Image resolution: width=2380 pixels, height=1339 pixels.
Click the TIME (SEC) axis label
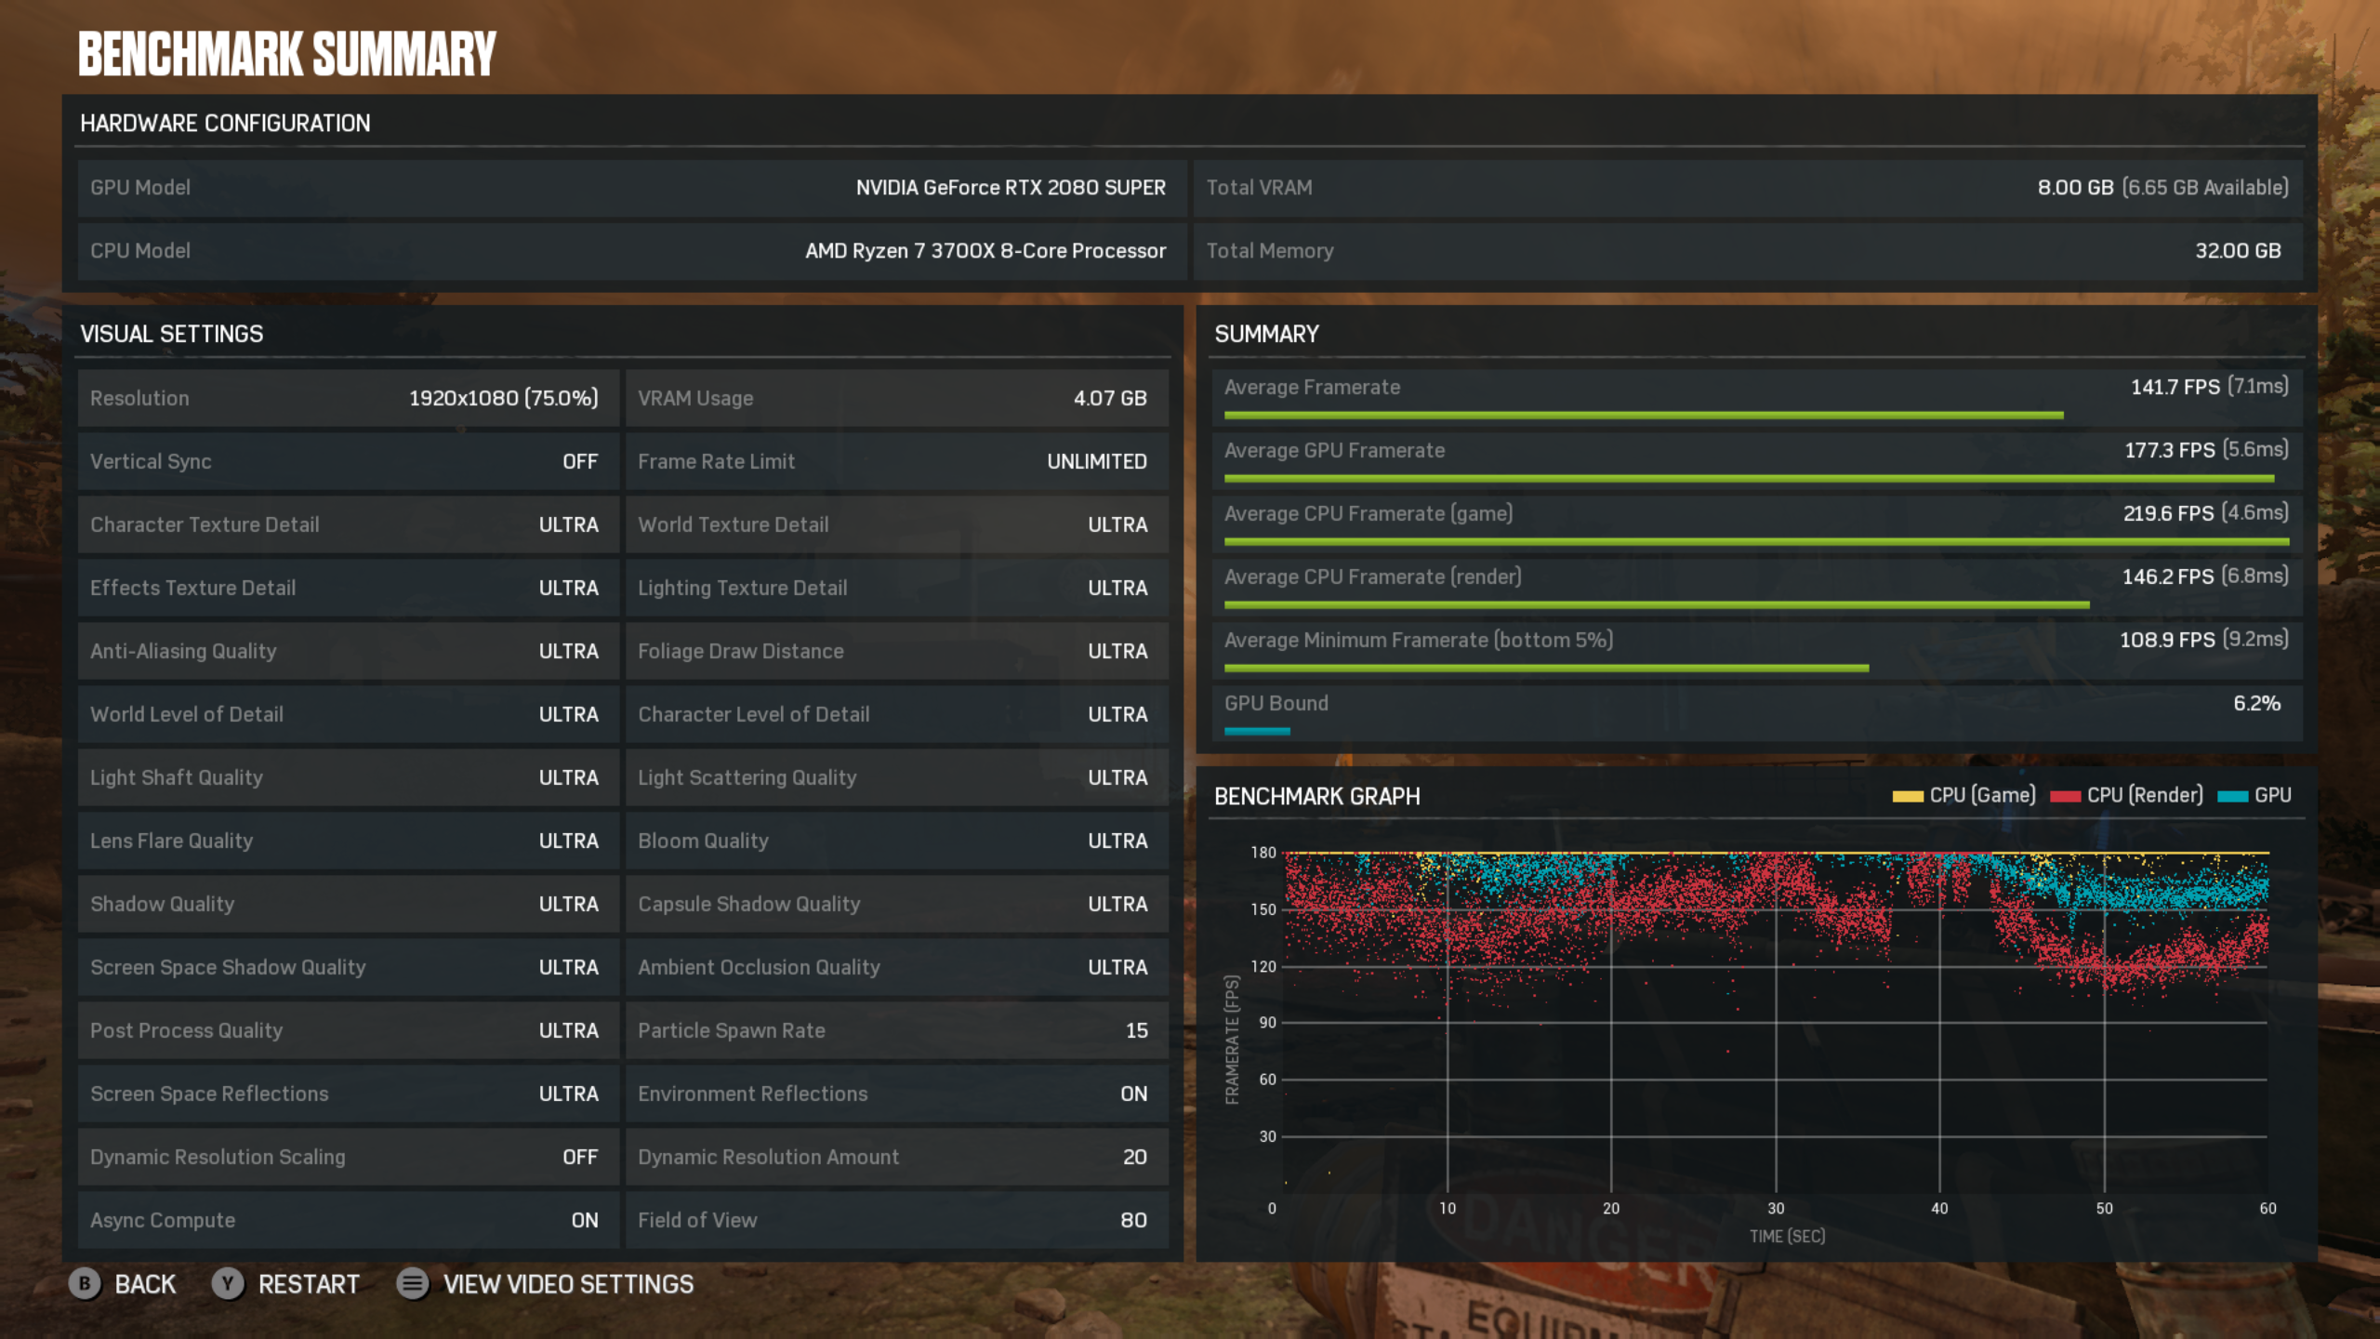tap(1787, 1237)
